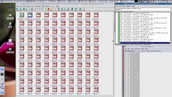Close the MQTT Subscriber 1 tab

pos(149,51)
